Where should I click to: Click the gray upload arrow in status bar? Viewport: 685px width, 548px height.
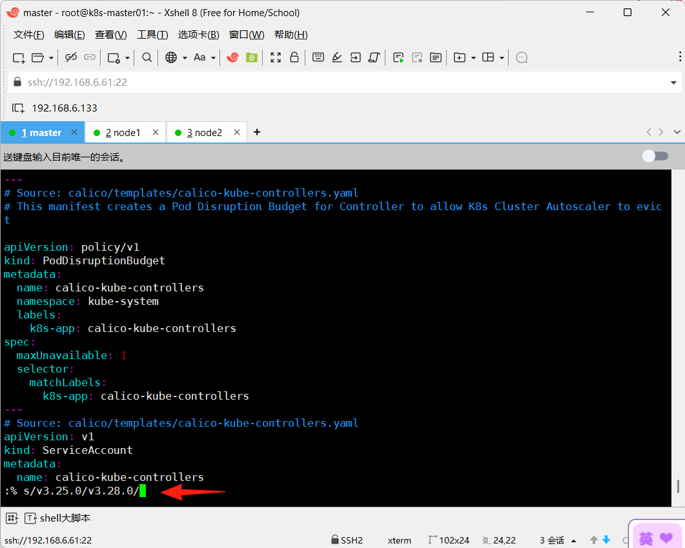[x=594, y=540]
